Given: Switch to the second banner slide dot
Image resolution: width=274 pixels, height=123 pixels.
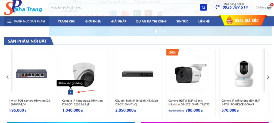Looking at the screenshot, I should (x=160, y=31).
